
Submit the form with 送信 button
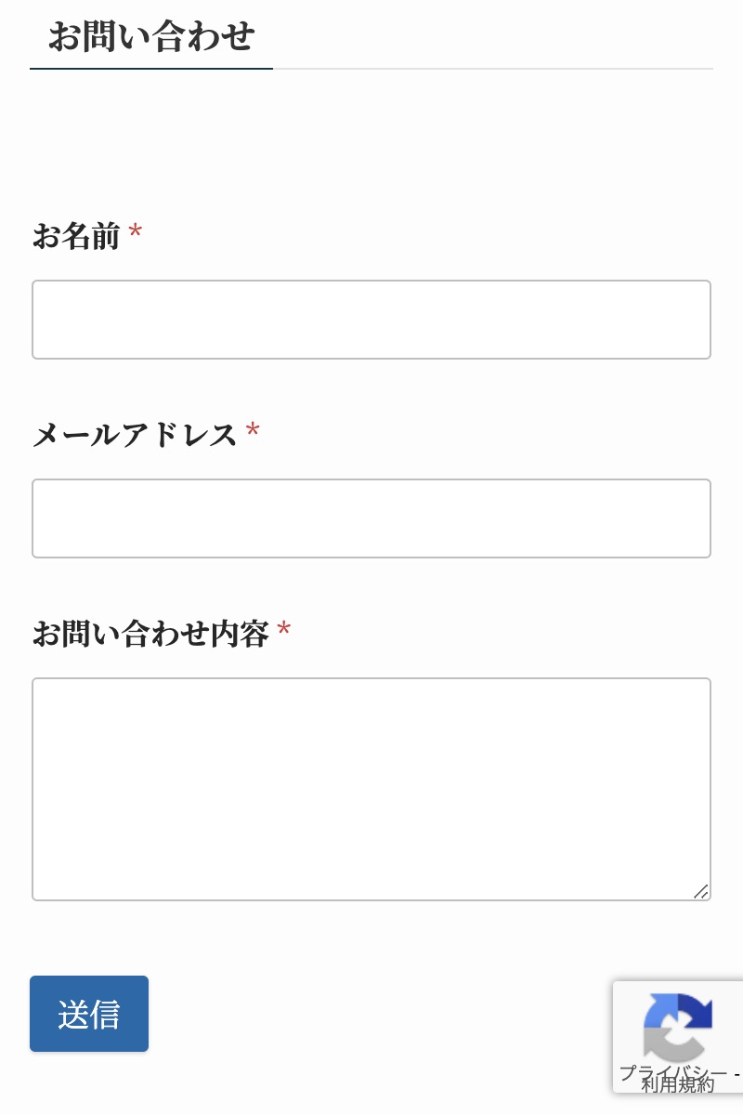pyautogui.click(x=89, y=1014)
